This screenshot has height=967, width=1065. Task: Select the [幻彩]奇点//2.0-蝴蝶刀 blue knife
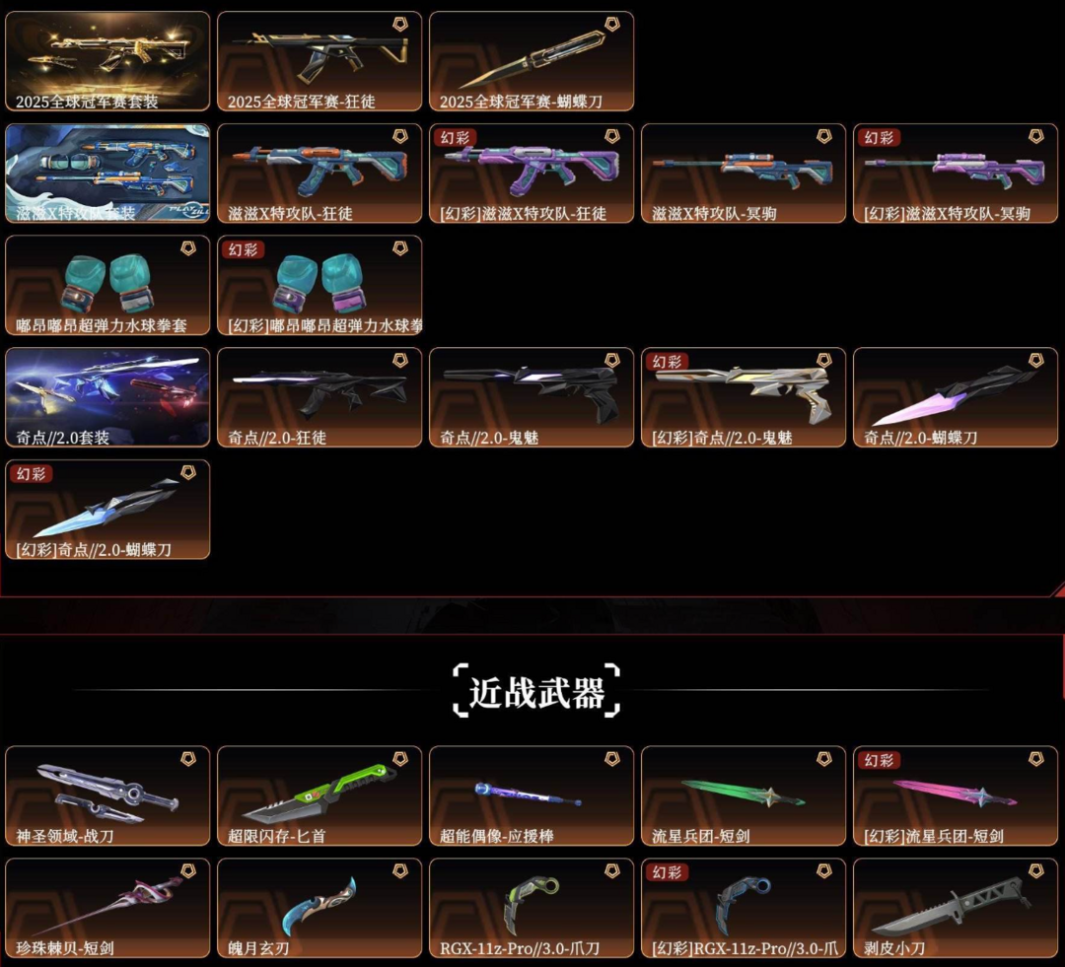(x=107, y=510)
